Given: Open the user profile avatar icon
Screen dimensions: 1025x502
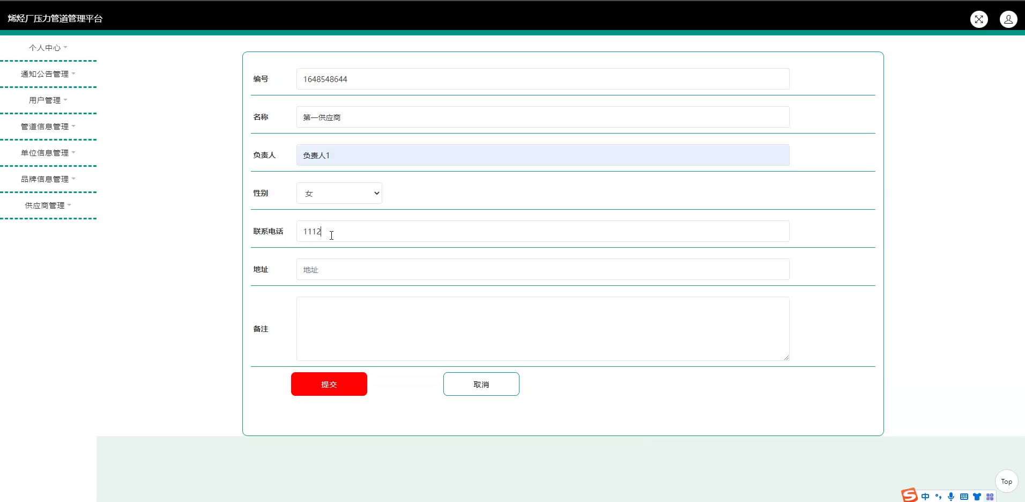Looking at the screenshot, I should (x=1008, y=19).
